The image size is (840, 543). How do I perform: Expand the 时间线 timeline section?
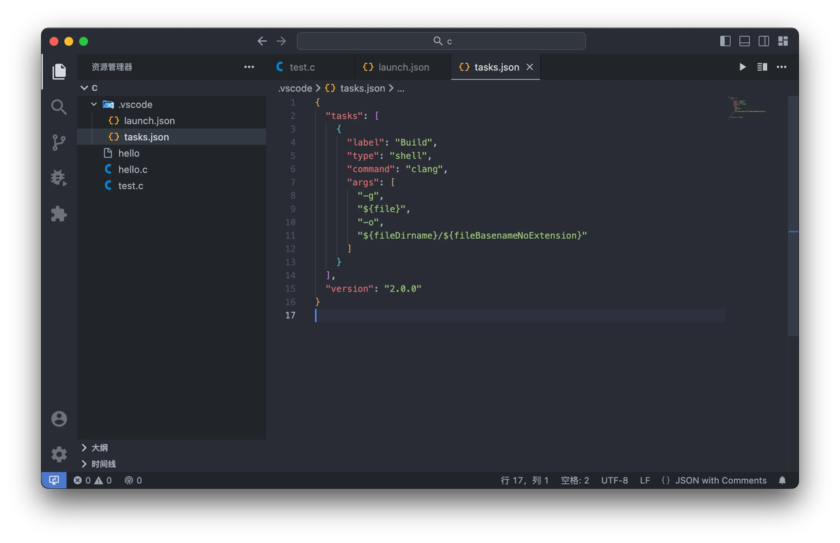171,463
